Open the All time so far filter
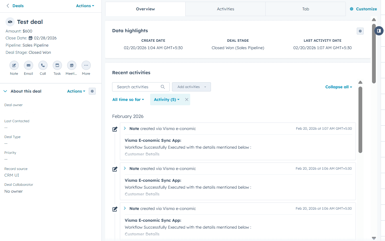 pos(128,99)
